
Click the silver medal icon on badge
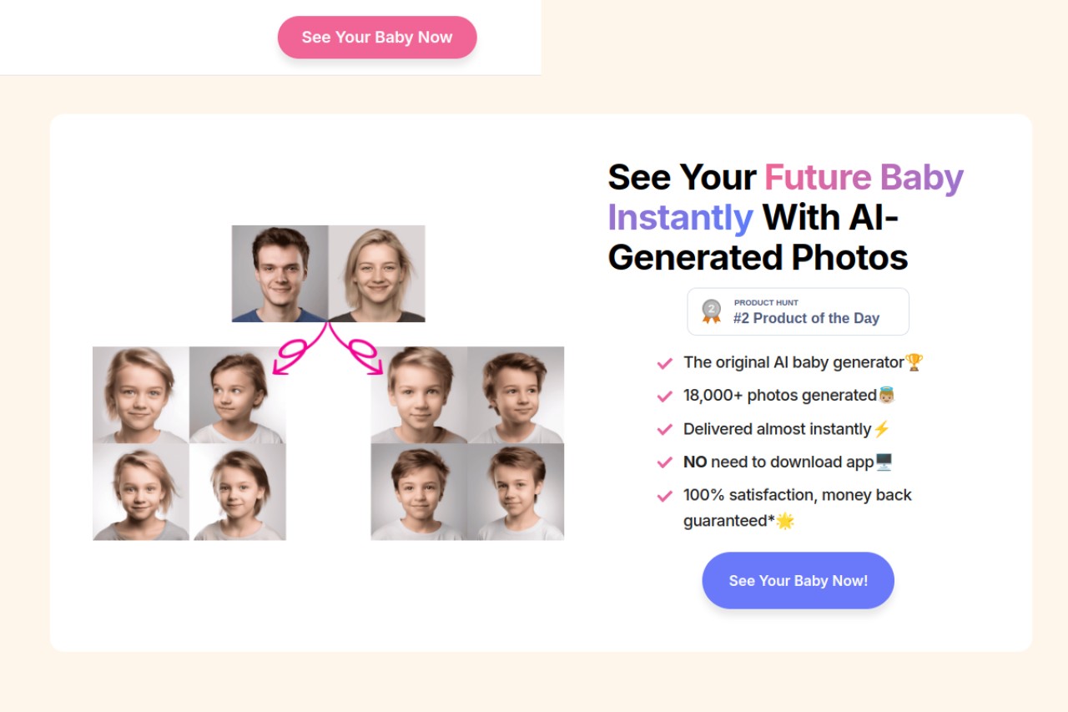pos(711,311)
